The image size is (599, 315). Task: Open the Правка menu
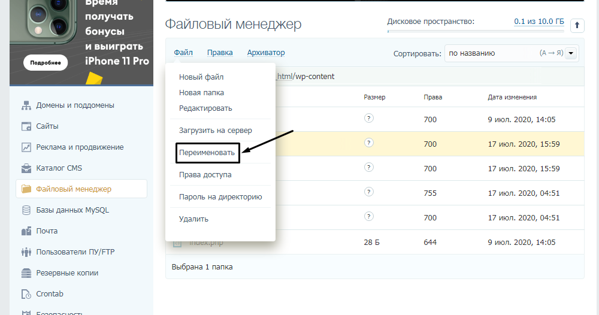coord(220,53)
